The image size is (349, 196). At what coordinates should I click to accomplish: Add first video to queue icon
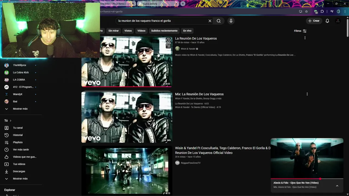coord(168,46)
